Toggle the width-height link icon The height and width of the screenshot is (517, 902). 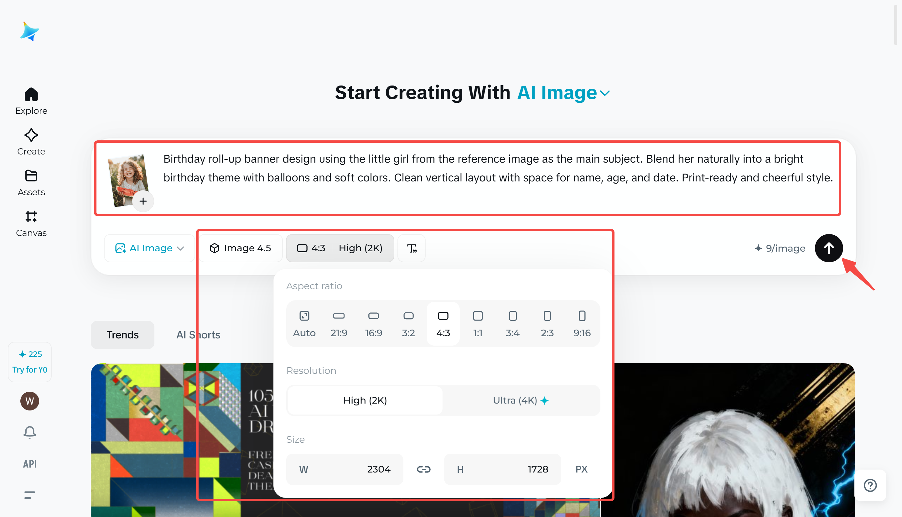(x=423, y=469)
